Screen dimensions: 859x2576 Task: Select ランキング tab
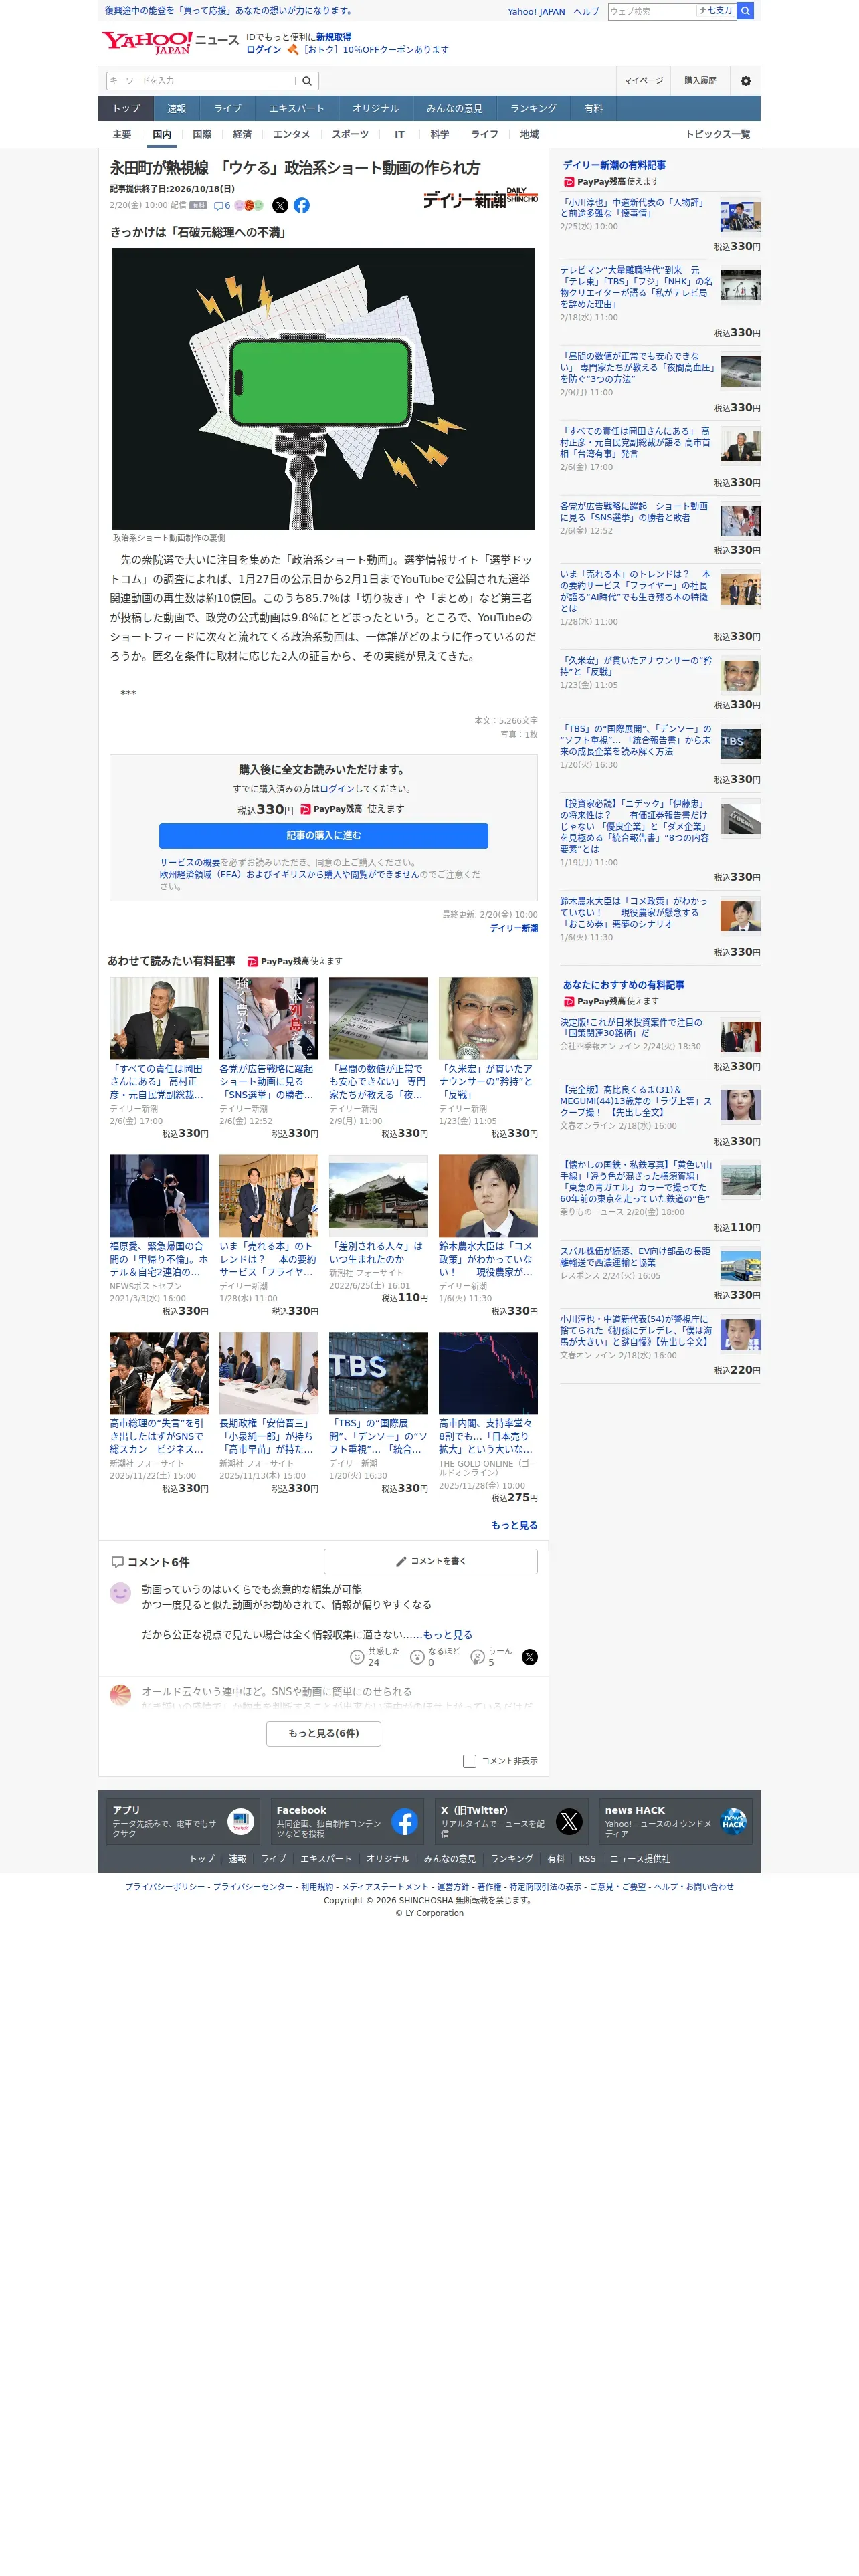[533, 108]
